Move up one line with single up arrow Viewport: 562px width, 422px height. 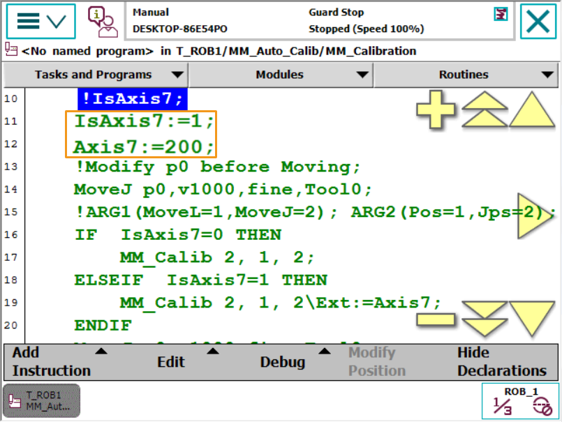pyautogui.click(x=532, y=110)
